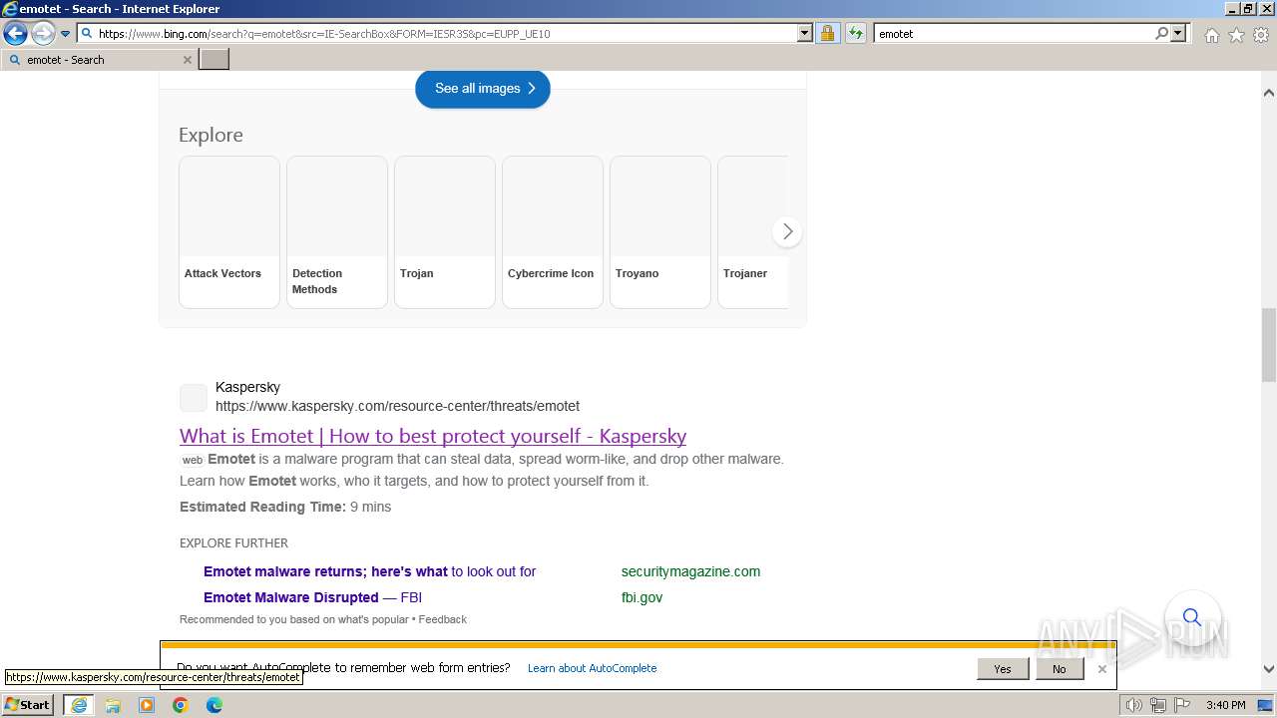Image resolution: width=1277 pixels, height=718 pixels.
Task: Click the vertical scrollbar thumb
Action: pyautogui.click(x=1269, y=345)
